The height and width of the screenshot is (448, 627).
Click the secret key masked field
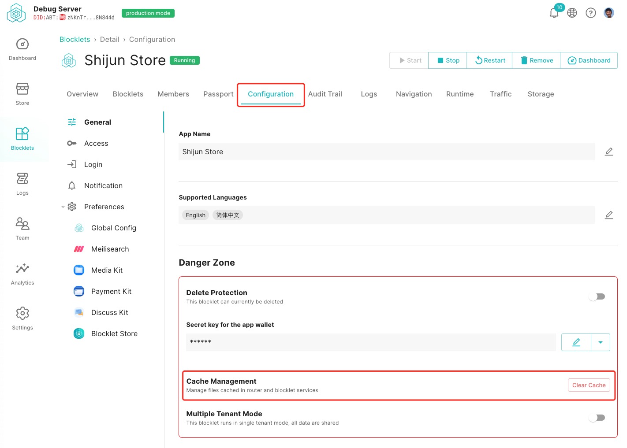(370, 342)
